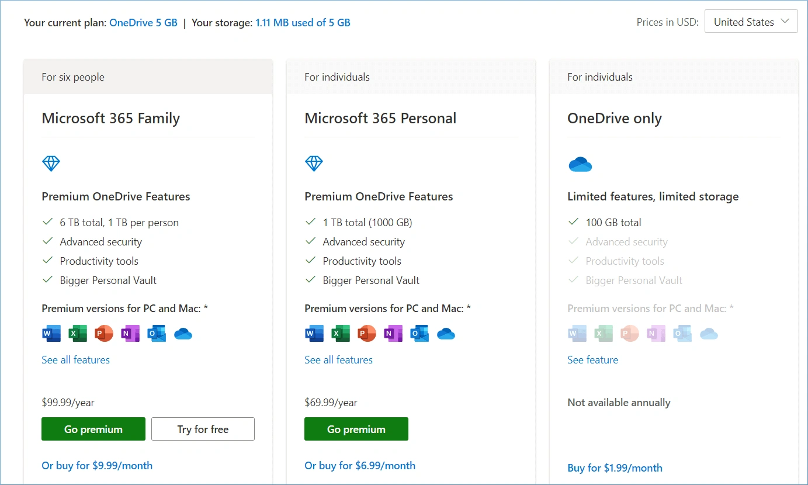The image size is (808, 485).
Task: Buy OneDrive only for $1.99 per month
Action: pos(615,467)
